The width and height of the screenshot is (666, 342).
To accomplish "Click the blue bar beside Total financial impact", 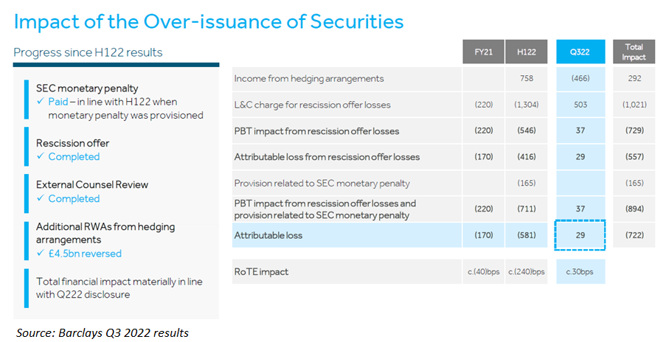I will coord(27,288).
